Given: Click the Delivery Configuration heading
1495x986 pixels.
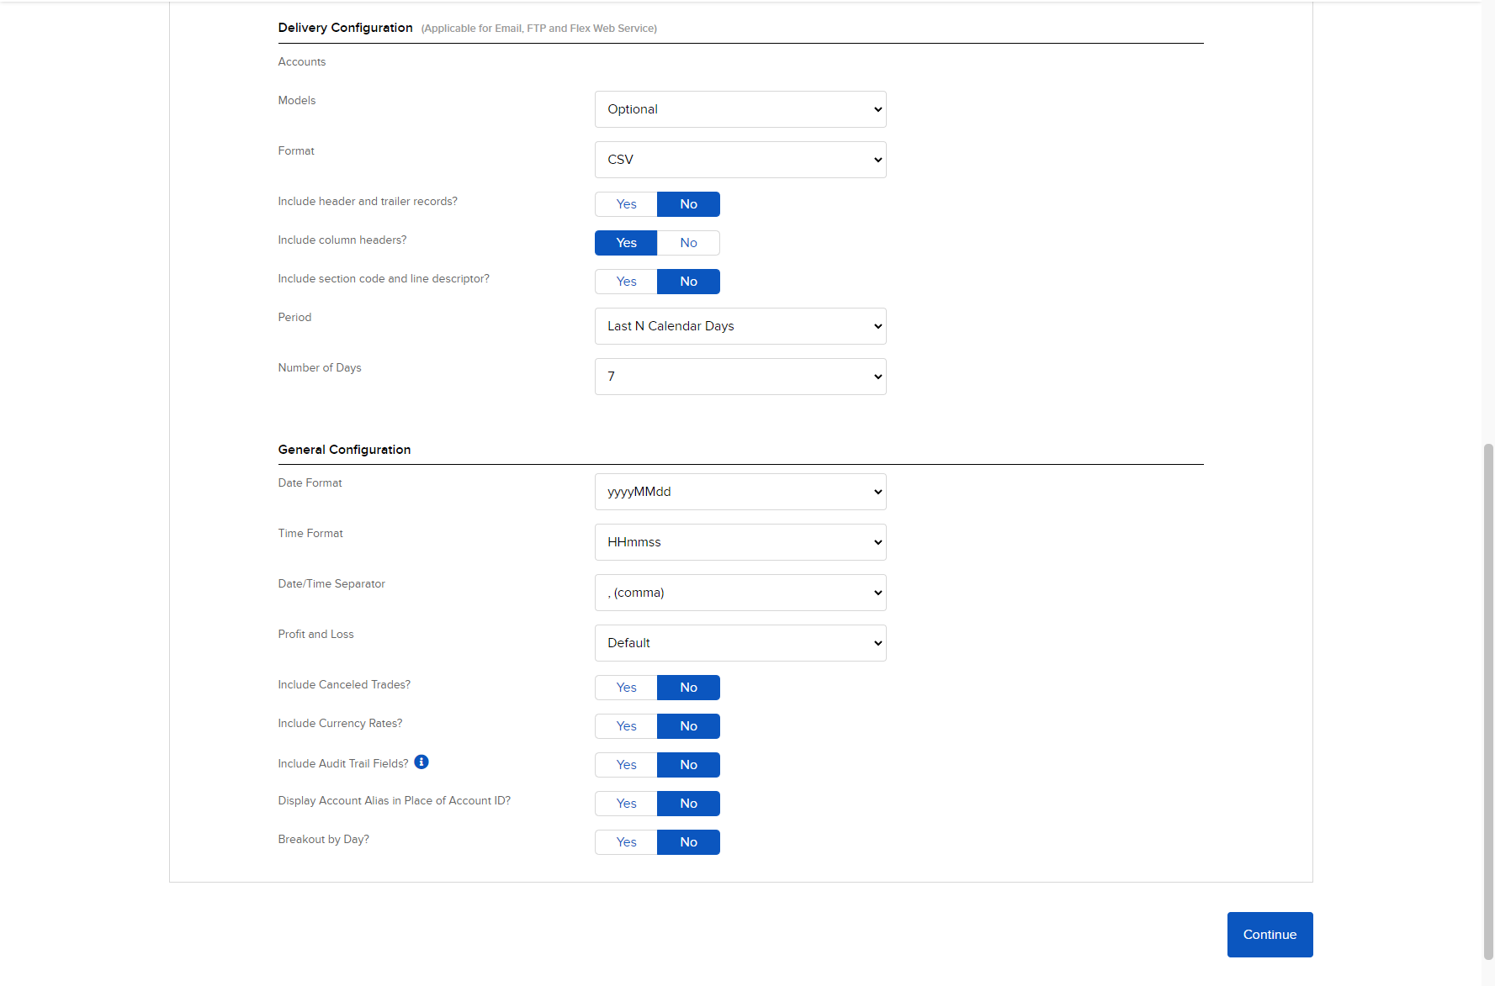Looking at the screenshot, I should pyautogui.click(x=345, y=28).
